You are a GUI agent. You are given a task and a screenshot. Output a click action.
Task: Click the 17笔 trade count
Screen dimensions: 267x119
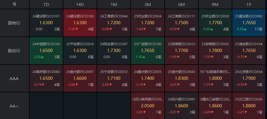click(x=259, y=29)
